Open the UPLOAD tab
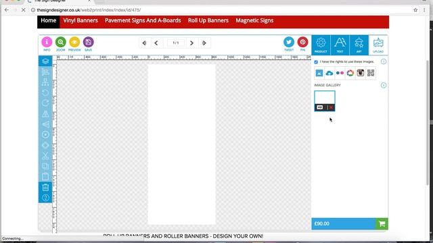 pyautogui.click(x=378, y=45)
